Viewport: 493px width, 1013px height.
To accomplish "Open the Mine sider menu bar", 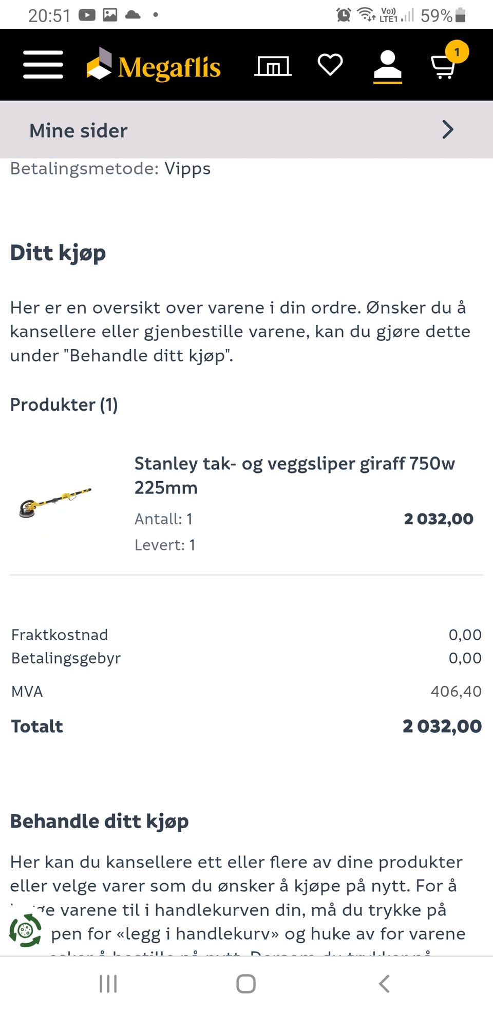I will tap(246, 130).
